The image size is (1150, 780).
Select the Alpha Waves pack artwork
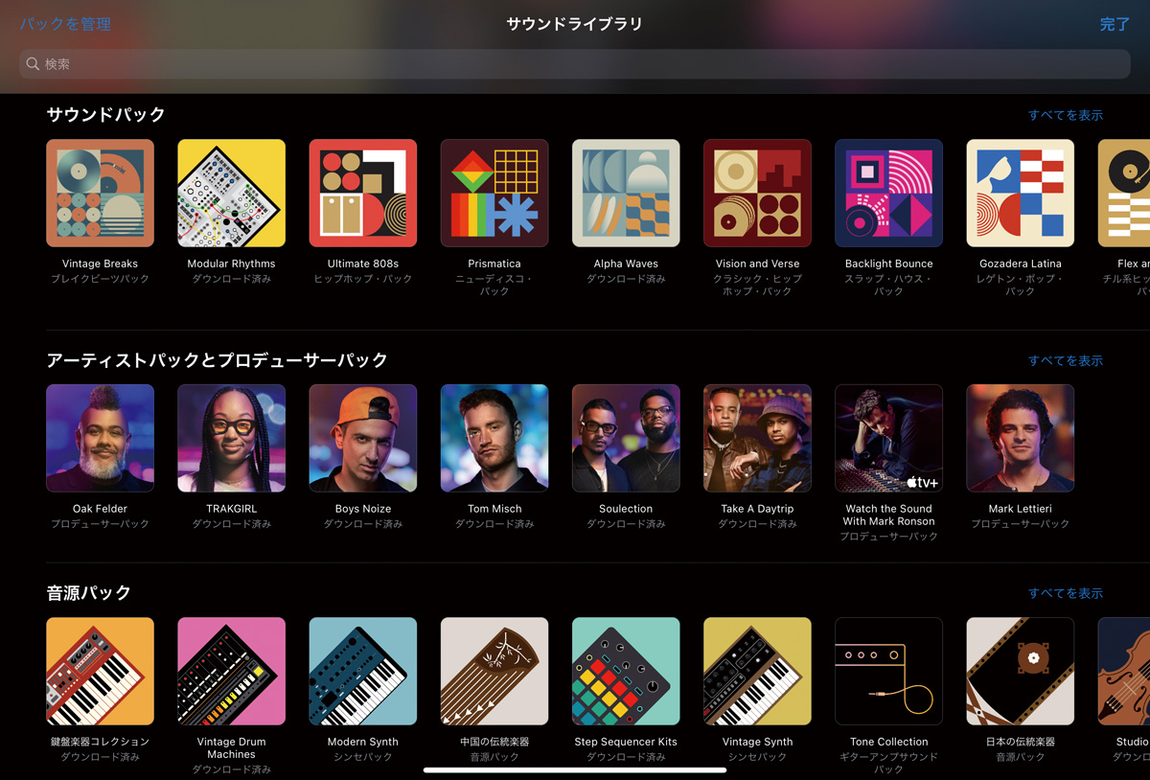[x=626, y=193]
